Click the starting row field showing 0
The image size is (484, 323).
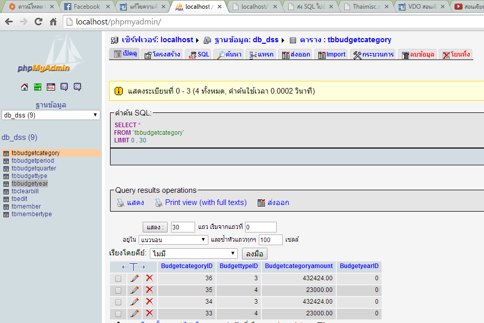click(x=261, y=227)
